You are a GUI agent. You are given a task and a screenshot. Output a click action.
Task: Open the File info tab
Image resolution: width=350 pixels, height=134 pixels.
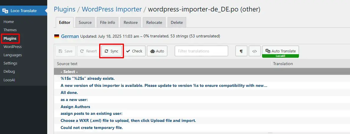tap(108, 22)
